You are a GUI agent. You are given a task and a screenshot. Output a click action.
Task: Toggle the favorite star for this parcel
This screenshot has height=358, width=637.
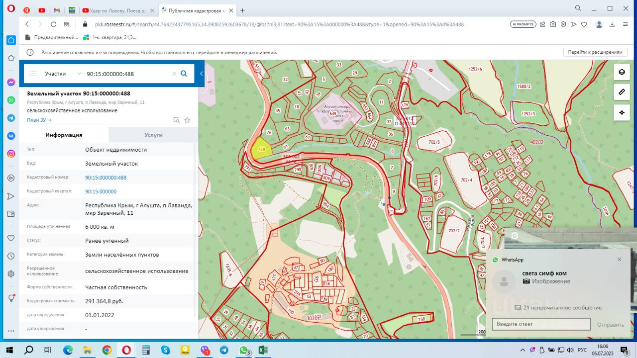(x=187, y=120)
